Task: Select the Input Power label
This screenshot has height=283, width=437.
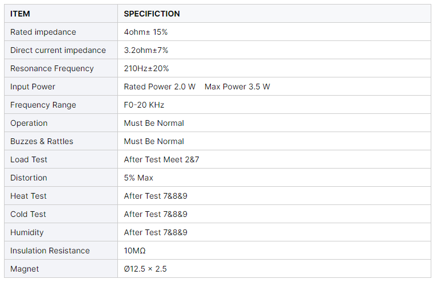Action: pyautogui.click(x=32, y=87)
